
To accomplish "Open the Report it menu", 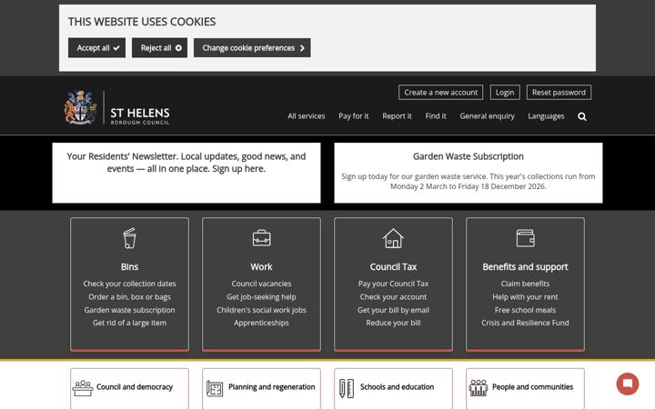I will (x=397, y=116).
